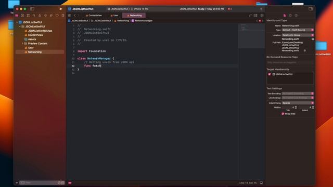333x187 pixels.
Task: Select the Networking editor tab
Action: click(x=134, y=16)
